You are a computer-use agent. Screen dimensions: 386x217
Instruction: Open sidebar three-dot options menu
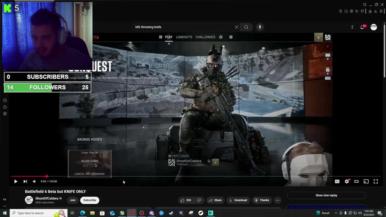tap(5, 206)
